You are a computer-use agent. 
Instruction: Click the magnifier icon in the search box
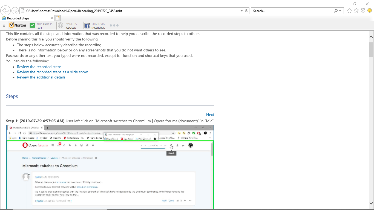336,11
